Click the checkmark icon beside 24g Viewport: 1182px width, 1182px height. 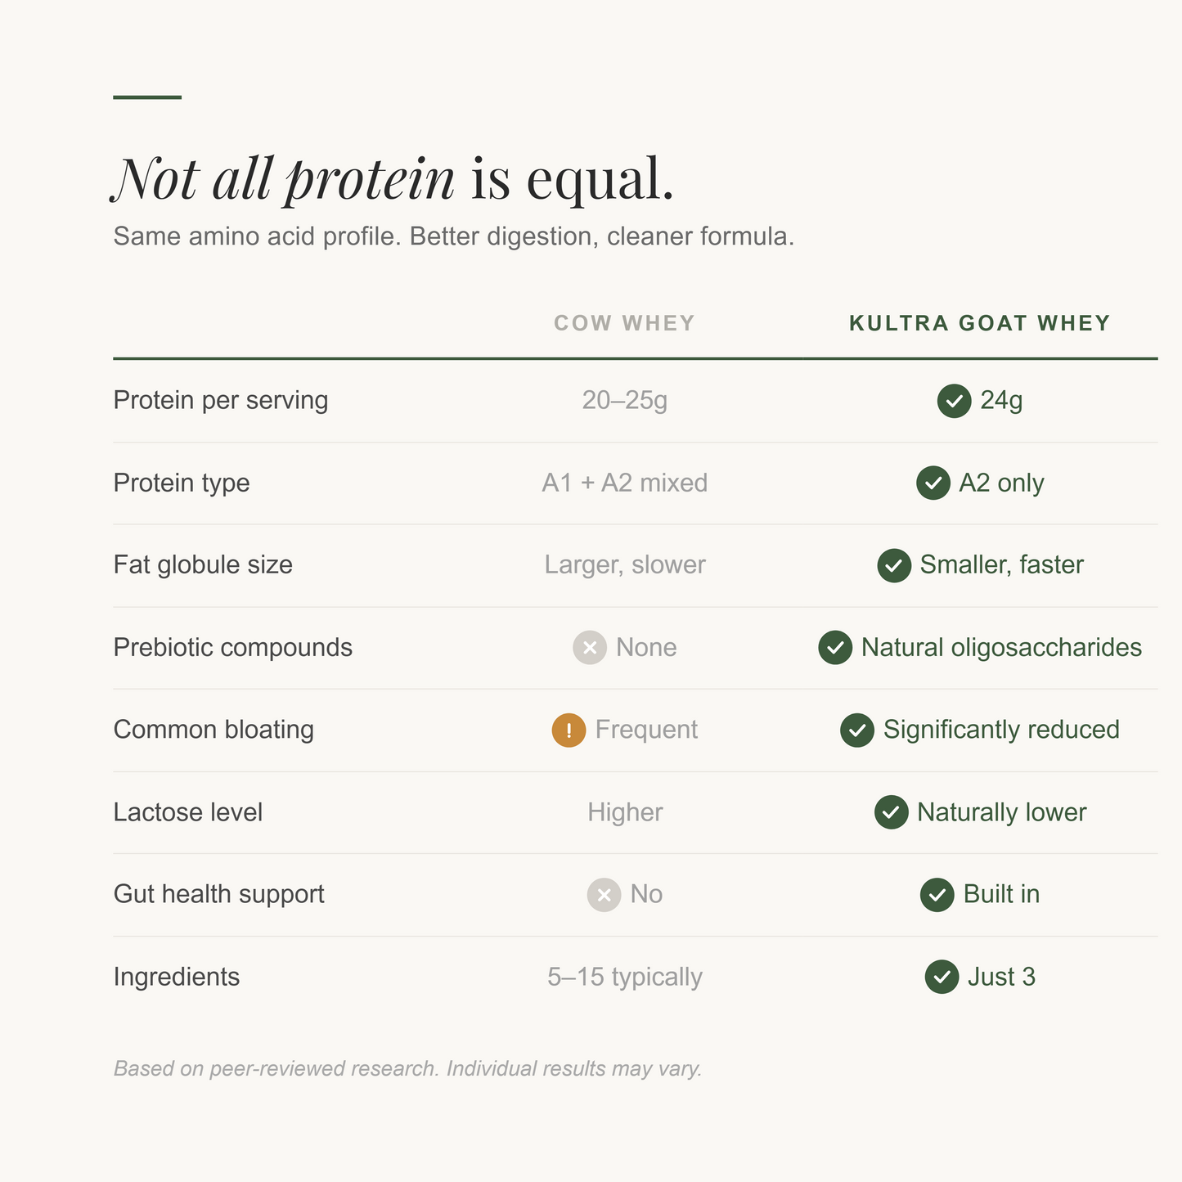coord(954,401)
